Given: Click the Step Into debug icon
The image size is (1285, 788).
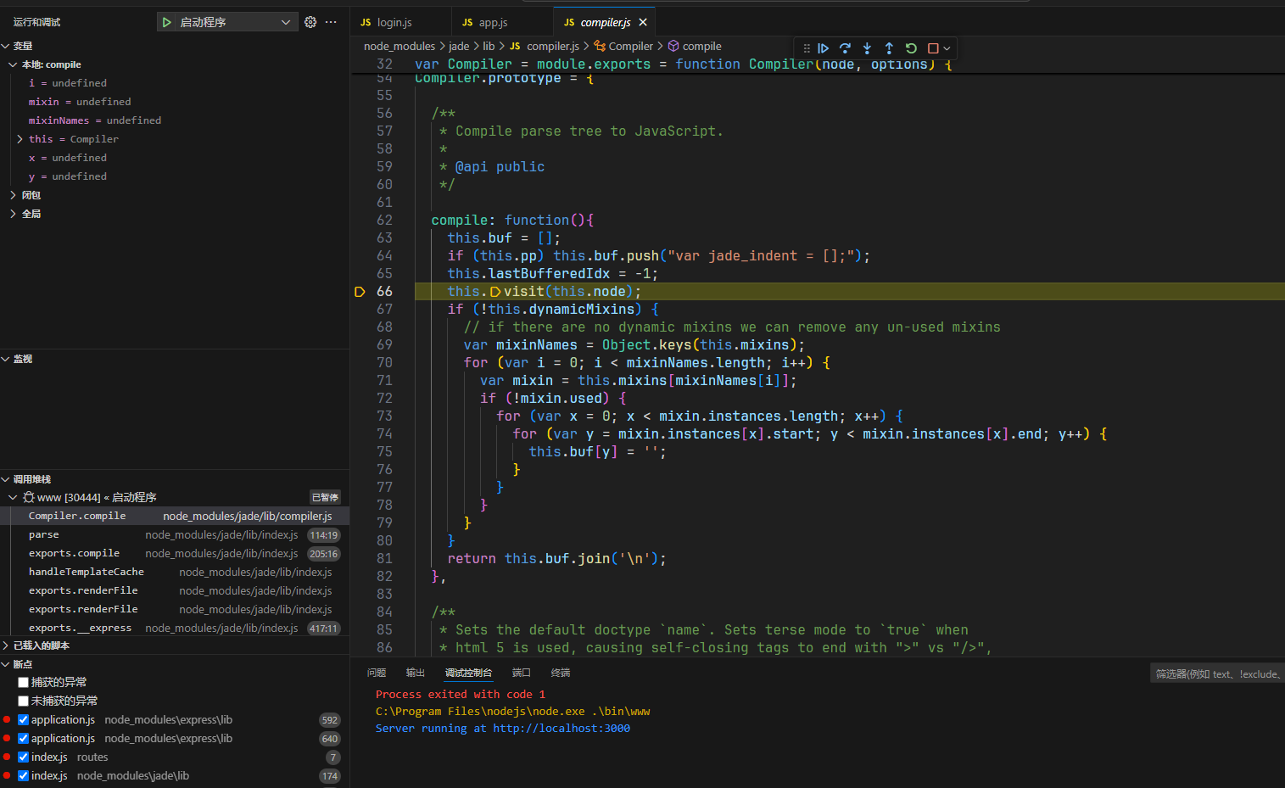Looking at the screenshot, I should (867, 48).
